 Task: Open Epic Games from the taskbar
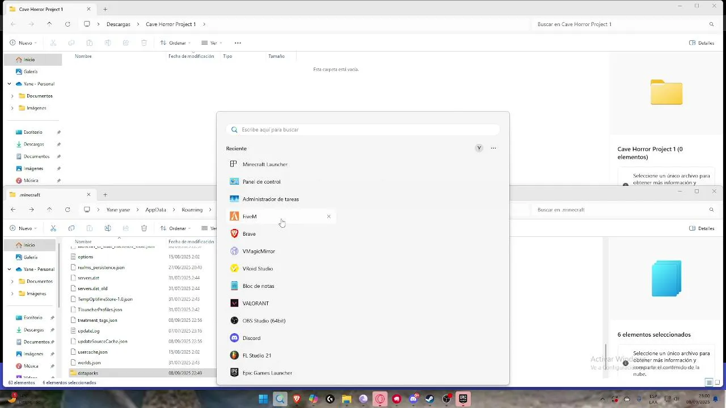point(463,399)
